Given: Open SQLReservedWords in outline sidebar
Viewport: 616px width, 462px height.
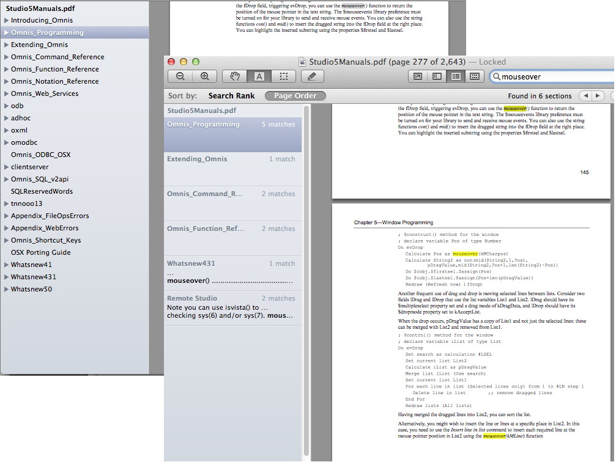Looking at the screenshot, I should pos(42,191).
